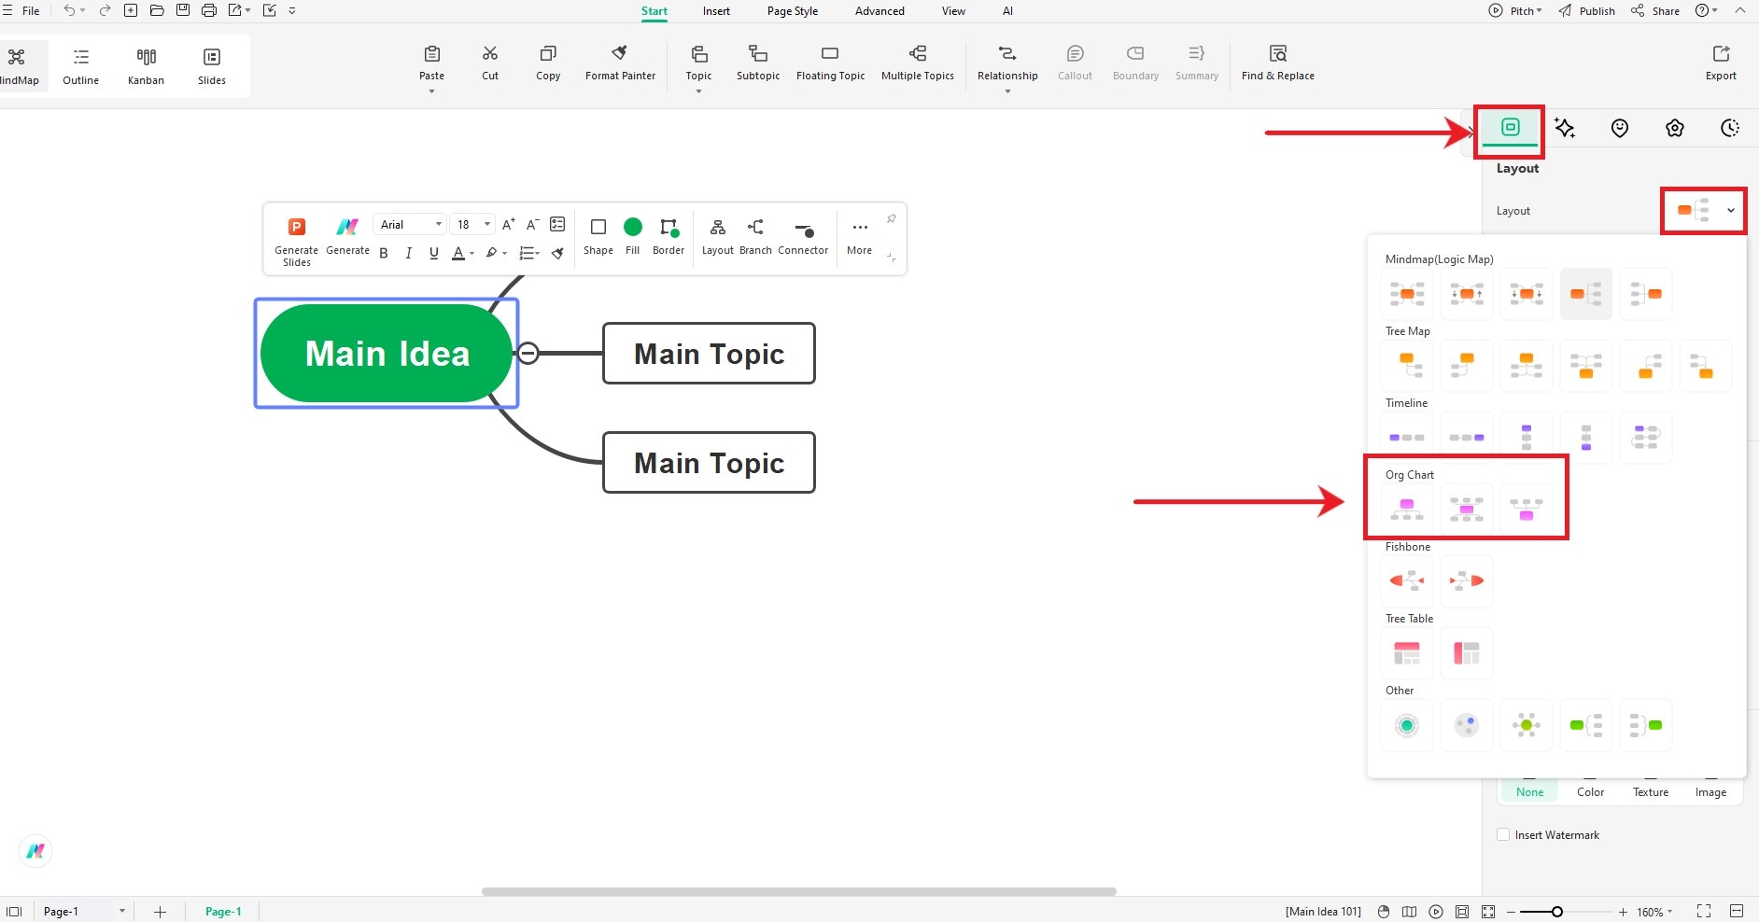Open the Export option

tap(1721, 63)
